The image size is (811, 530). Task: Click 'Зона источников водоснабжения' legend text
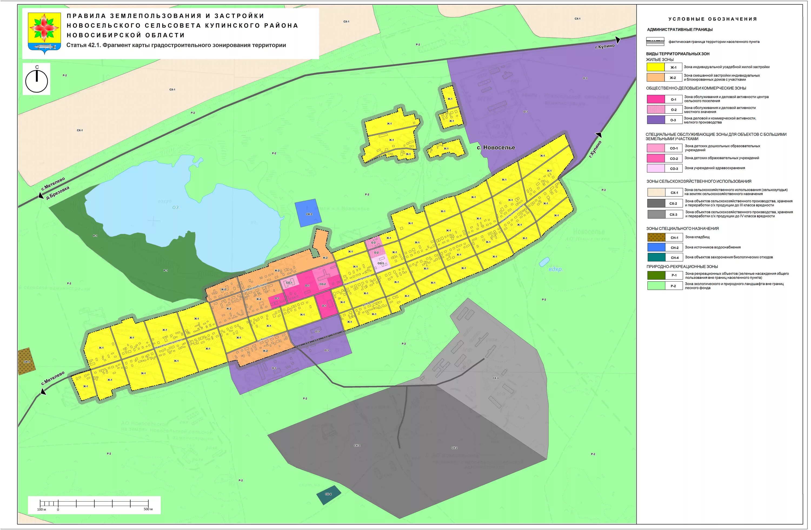coord(713,247)
